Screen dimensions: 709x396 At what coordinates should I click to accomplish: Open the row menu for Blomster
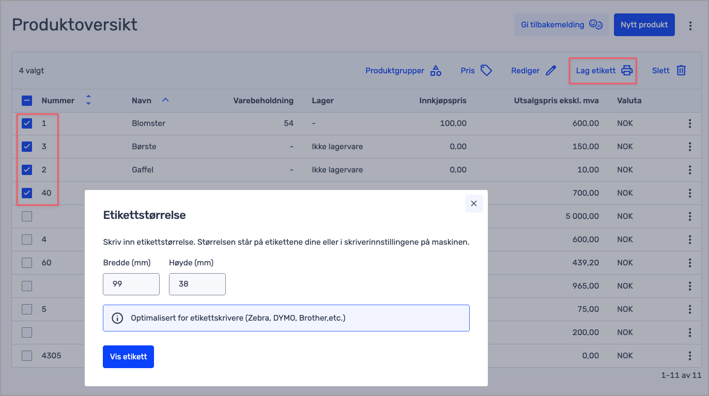coord(690,123)
